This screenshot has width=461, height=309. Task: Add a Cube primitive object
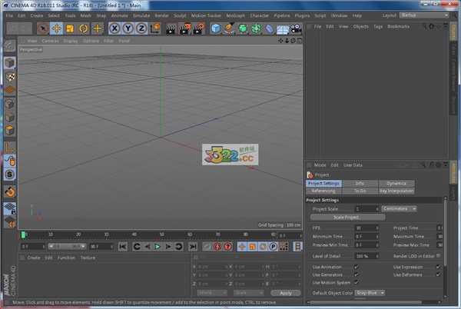(x=216, y=28)
